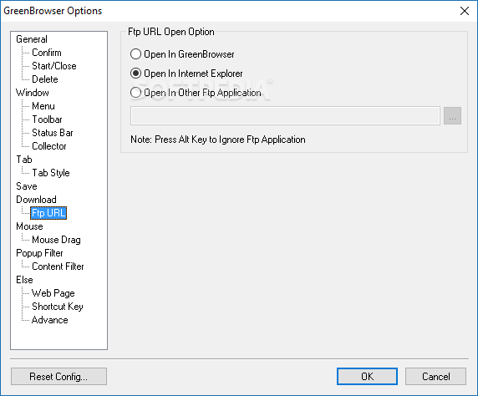Select the Start/Close tree item
Screen dimensions: 478x396
[x=54, y=66]
